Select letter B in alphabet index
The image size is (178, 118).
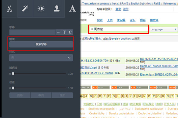click(91, 96)
